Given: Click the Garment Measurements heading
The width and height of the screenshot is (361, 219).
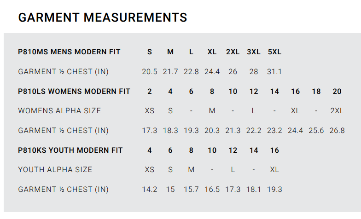Looking at the screenshot, I should pos(102,17).
